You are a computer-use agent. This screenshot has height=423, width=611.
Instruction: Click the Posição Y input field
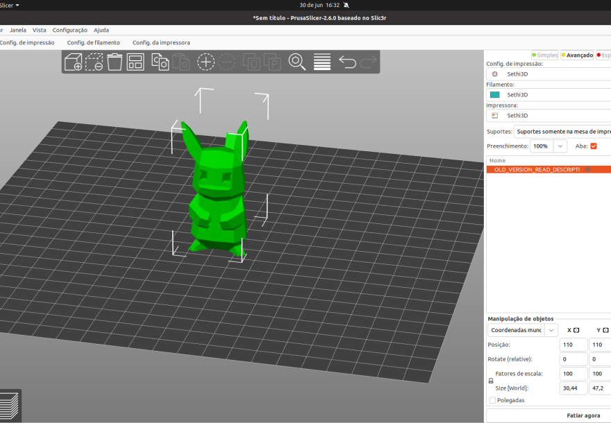(600, 345)
